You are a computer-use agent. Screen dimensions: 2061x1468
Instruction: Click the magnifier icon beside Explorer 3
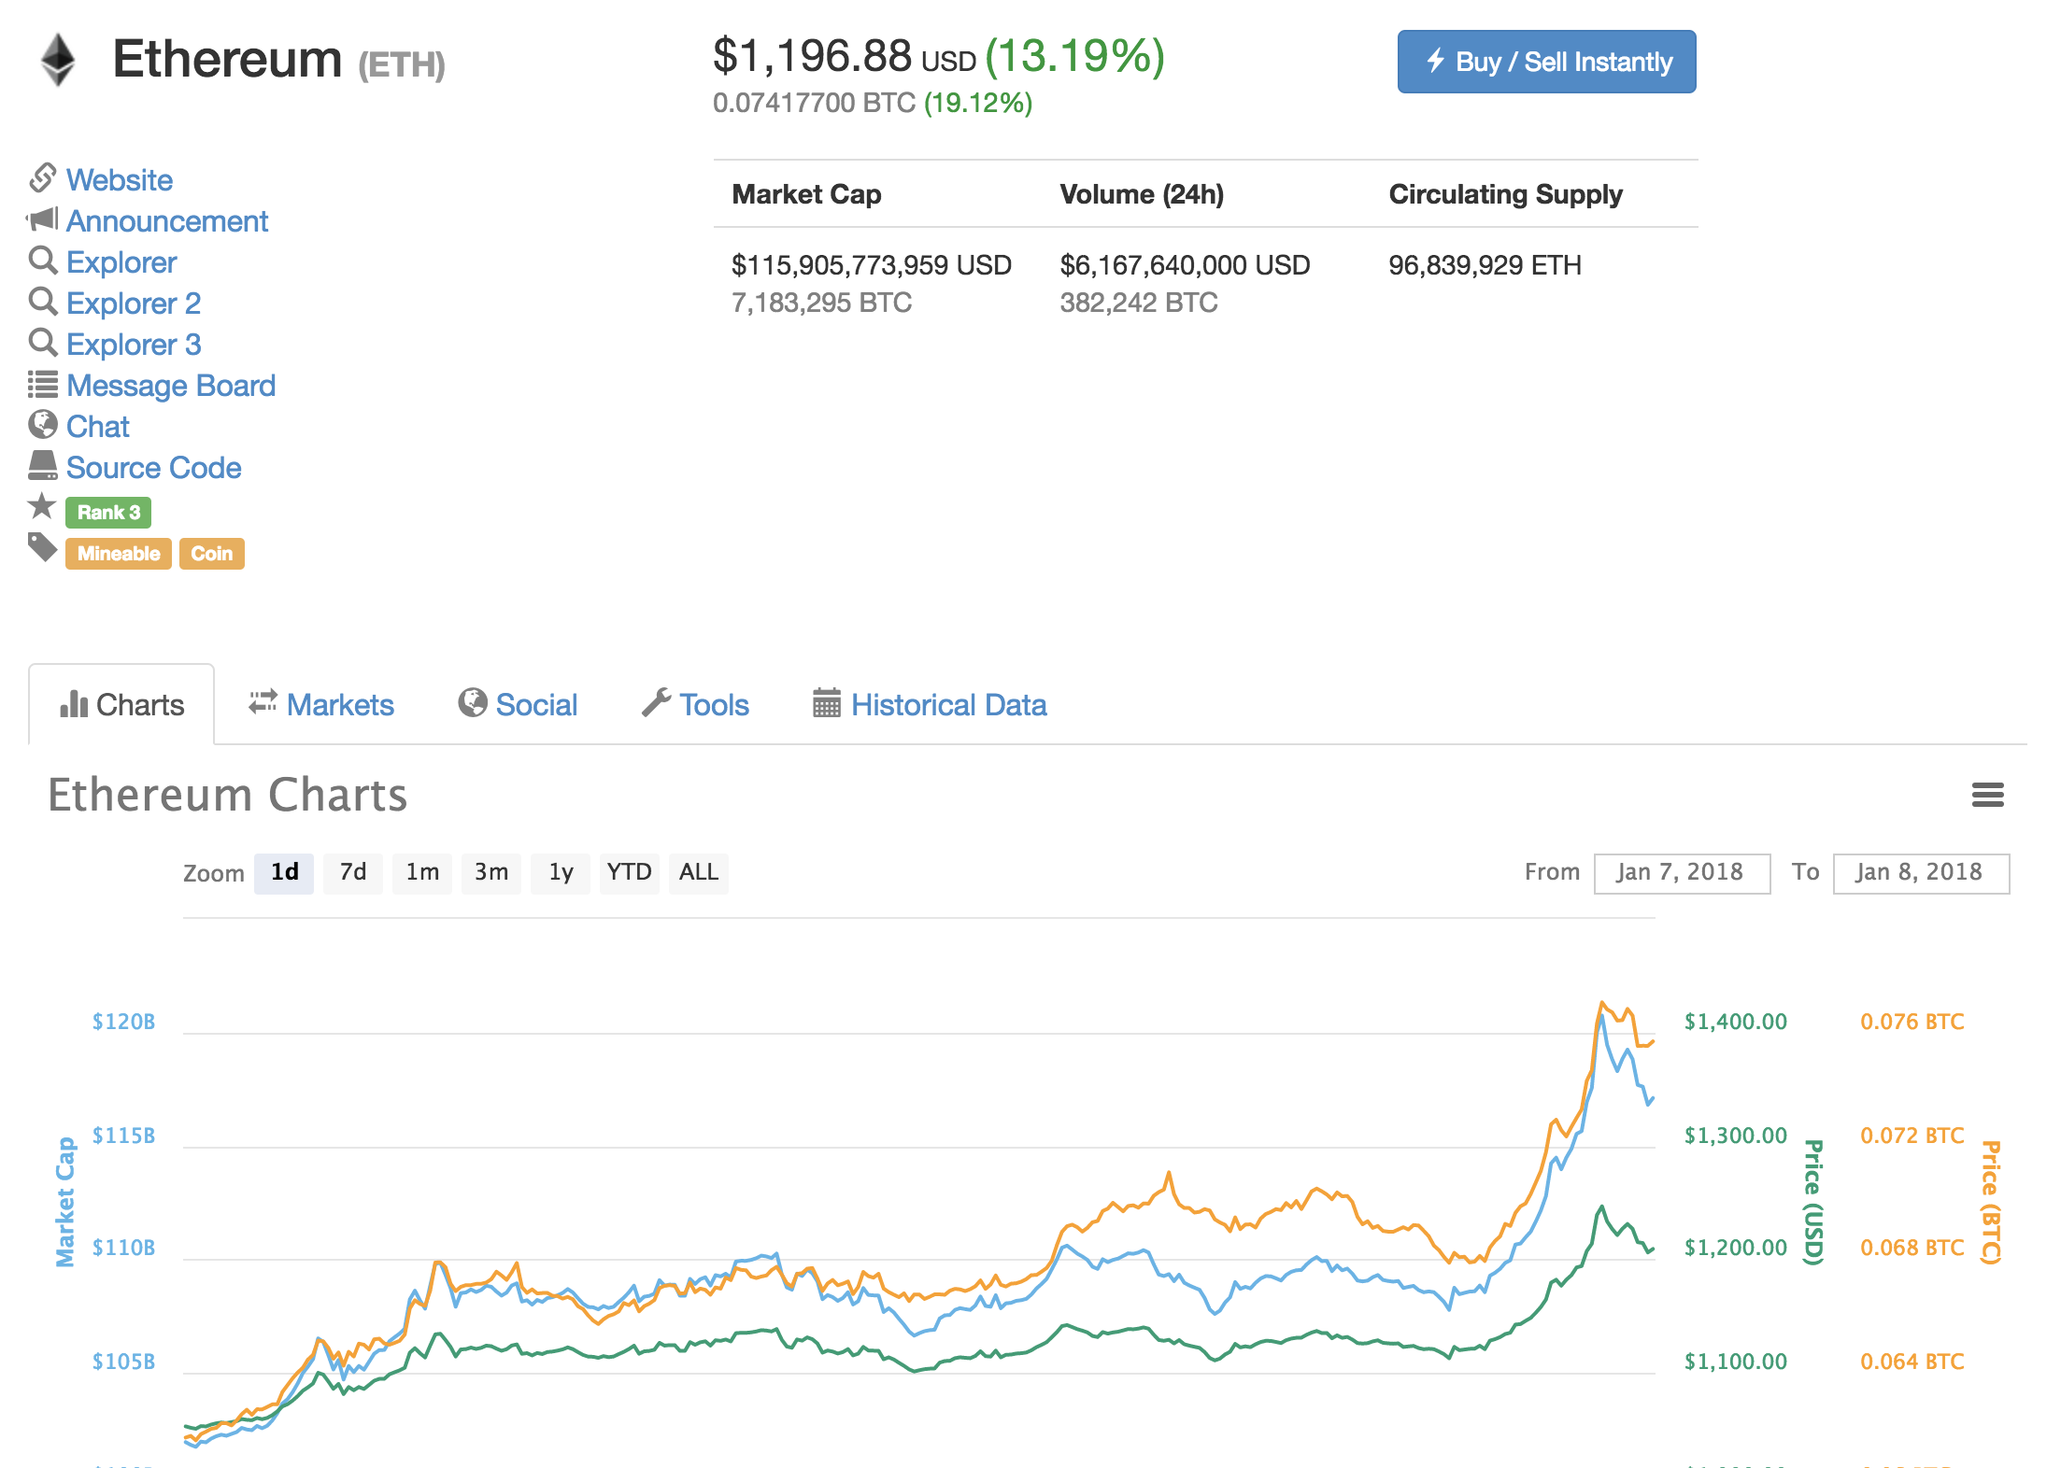pyautogui.click(x=43, y=343)
